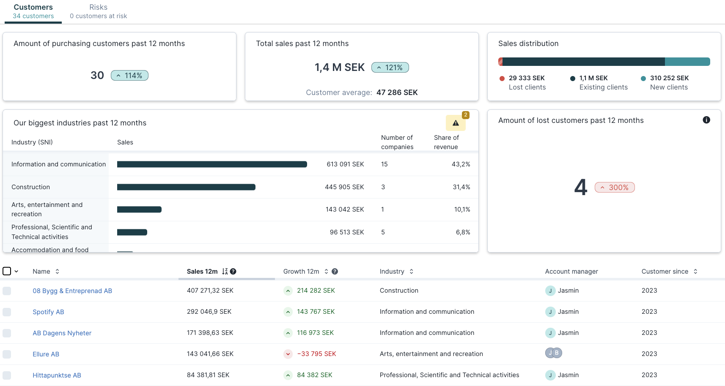Viewport: 725px width, 386px height.
Task: Open the help icon next to Sales 12m
Action: 233,272
